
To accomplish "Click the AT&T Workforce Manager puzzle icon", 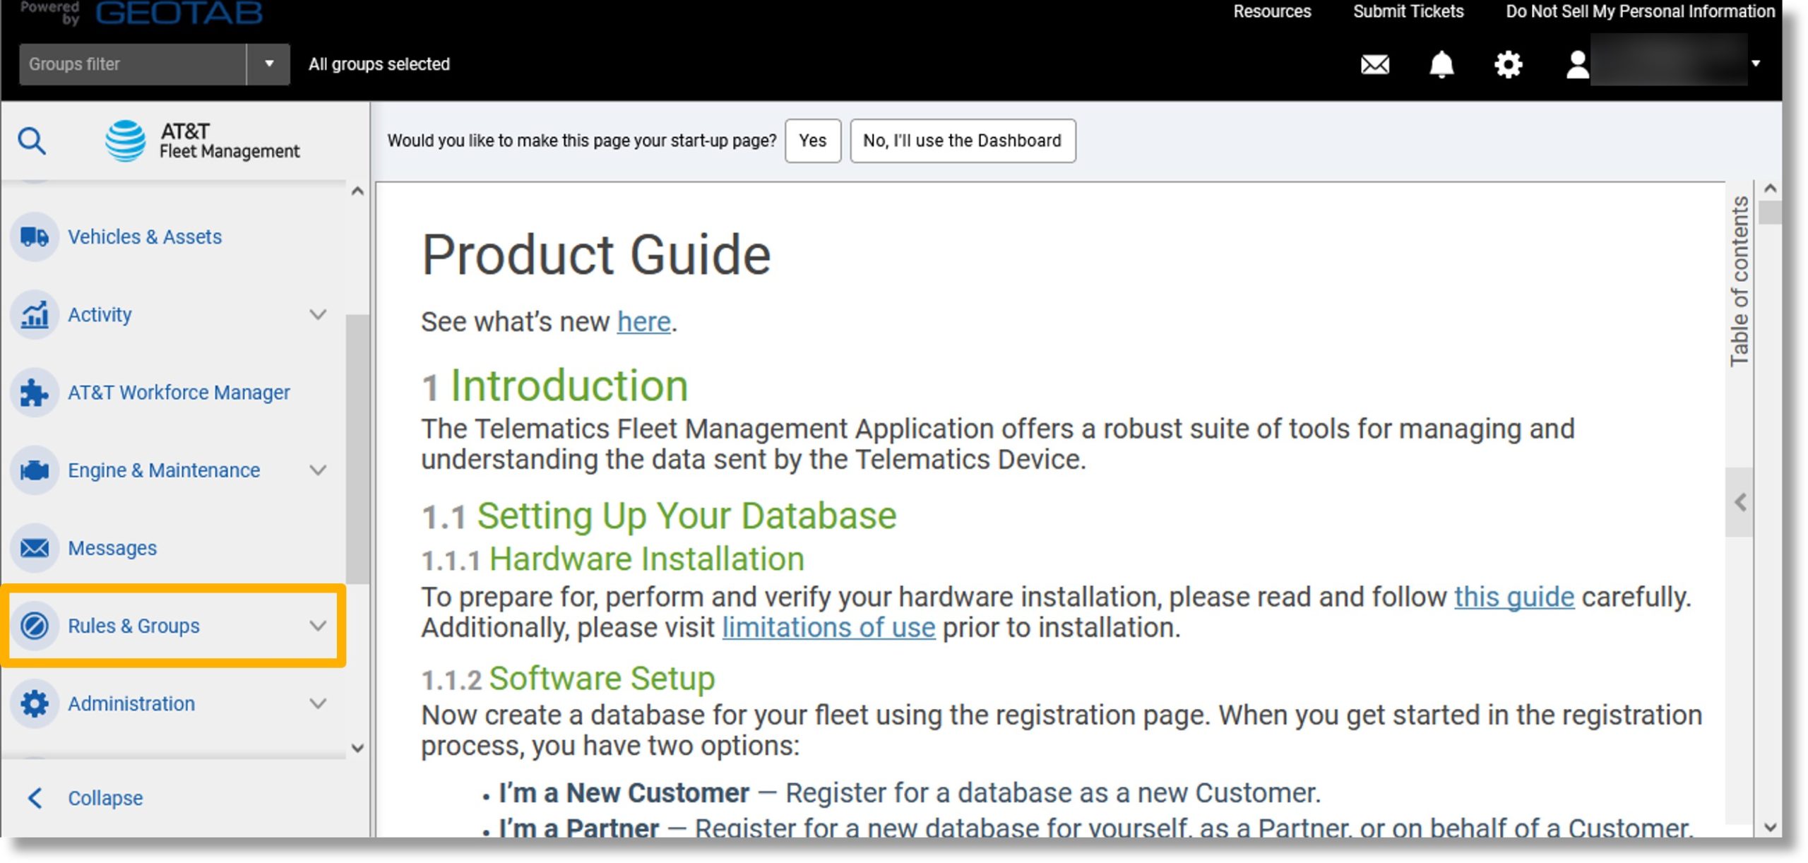I will tap(33, 392).
